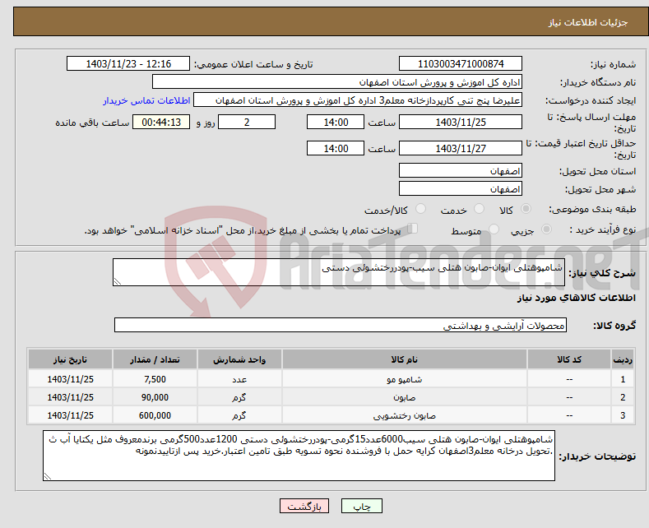Click the چاپ (print) button
The image size is (649, 528).
(x=361, y=506)
